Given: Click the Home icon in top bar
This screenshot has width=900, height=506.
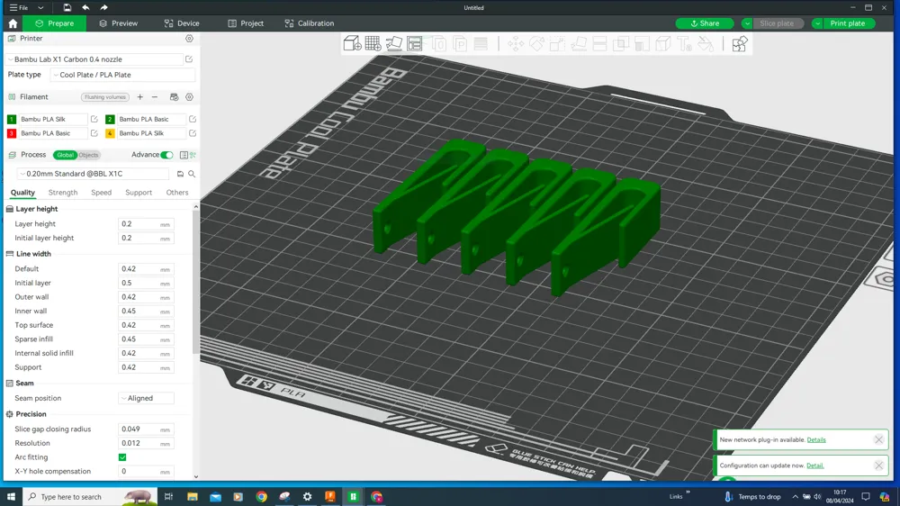Looking at the screenshot, I should (x=13, y=23).
